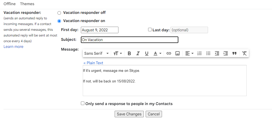Increase the message text indent

[x=226, y=54]
